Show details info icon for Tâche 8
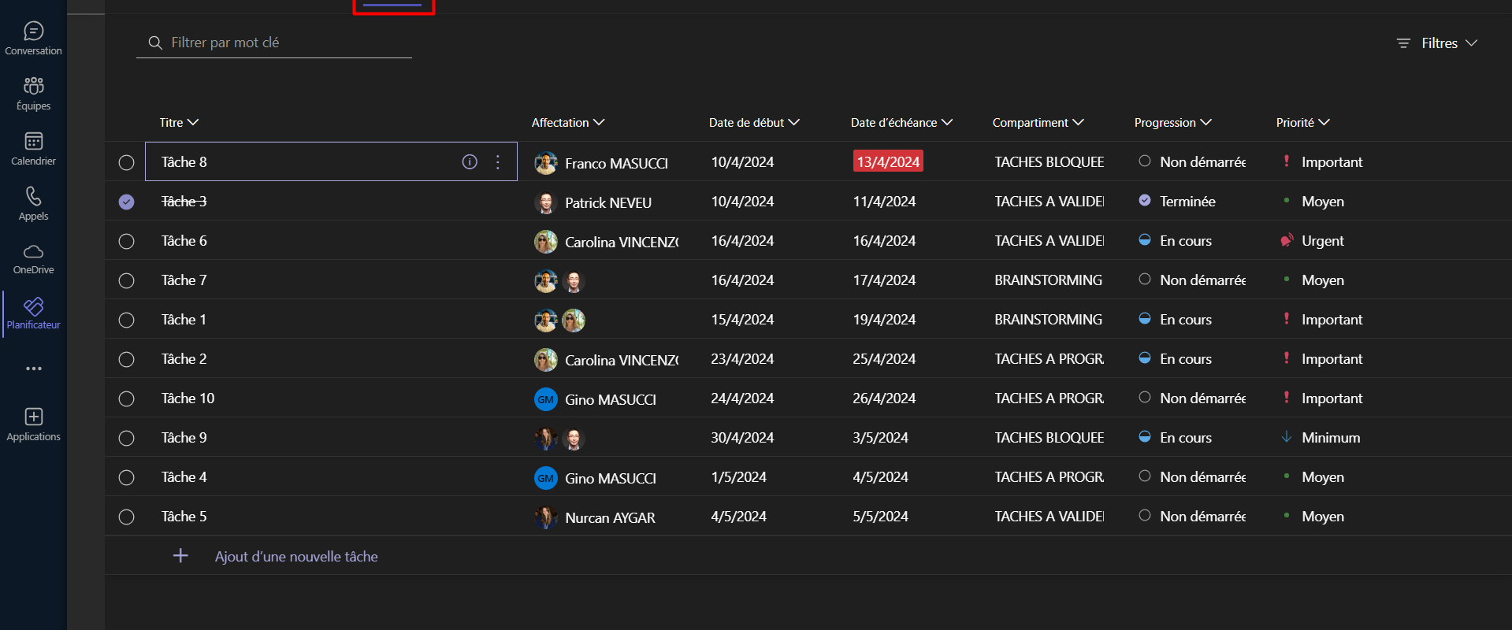The image size is (1512, 630). coord(470,162)
